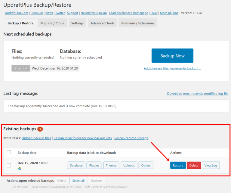Download the Plugins backup data
Screen dimensions: 231x193
94,165
